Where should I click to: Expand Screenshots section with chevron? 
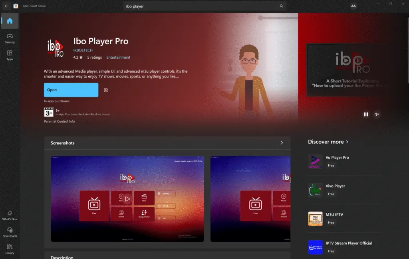coord(282,143)
